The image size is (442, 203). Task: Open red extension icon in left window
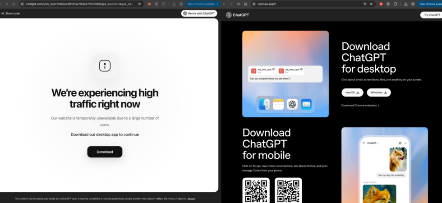point(149,4)
